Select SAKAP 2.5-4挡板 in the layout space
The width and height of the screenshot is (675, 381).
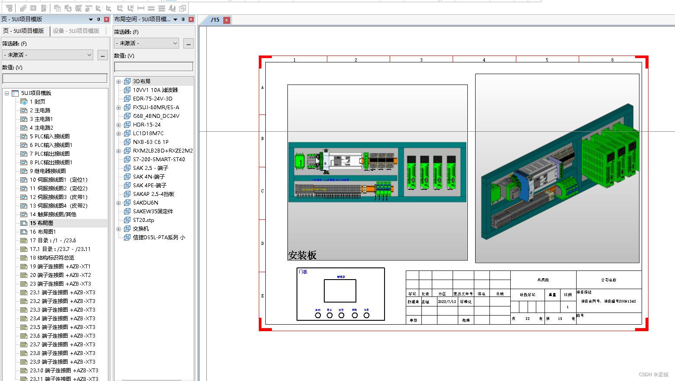[x=153, y=194]
